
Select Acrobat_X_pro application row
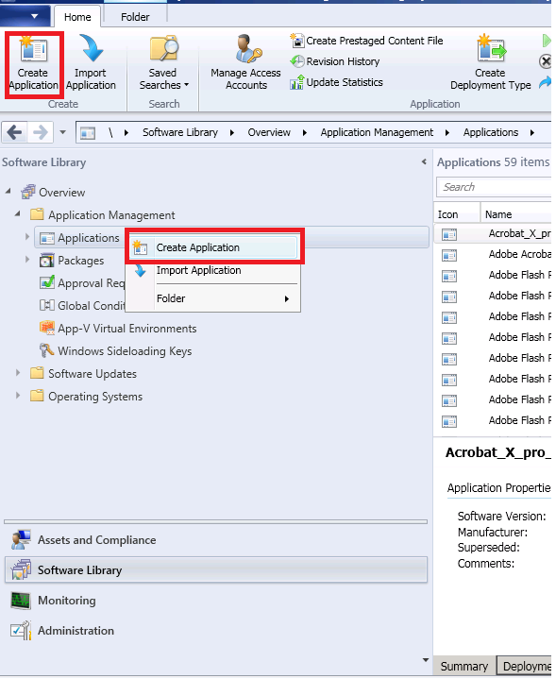pos(493,234)
